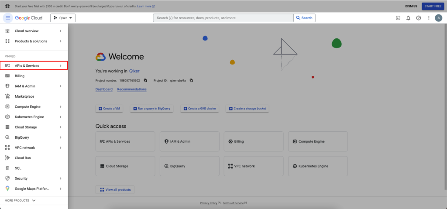Viewport: 447px width, 209px height.
Task: Expand the Cloud overview submenu arrow
Action: pyautogui.click(x=60, y=31)
